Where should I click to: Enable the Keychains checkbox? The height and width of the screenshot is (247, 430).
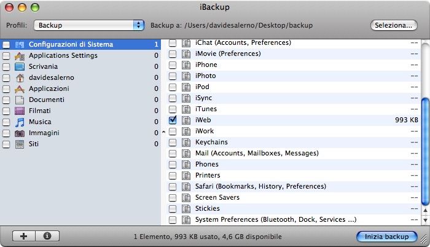[x=173, y=143]
